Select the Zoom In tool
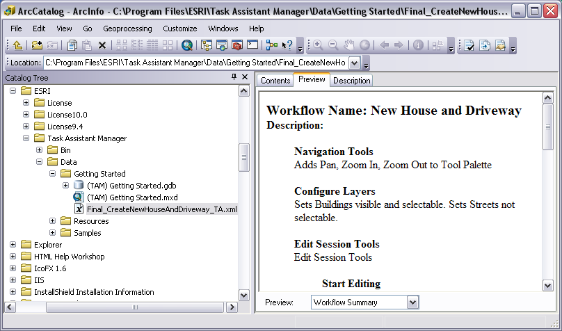Viewport: 562px width, 331px height. pos(318,45)
